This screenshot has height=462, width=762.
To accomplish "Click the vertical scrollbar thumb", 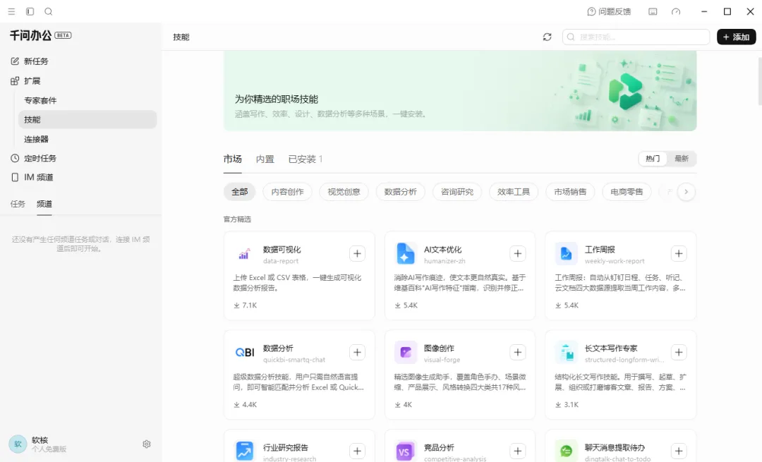I will click(x=760, y=80).
